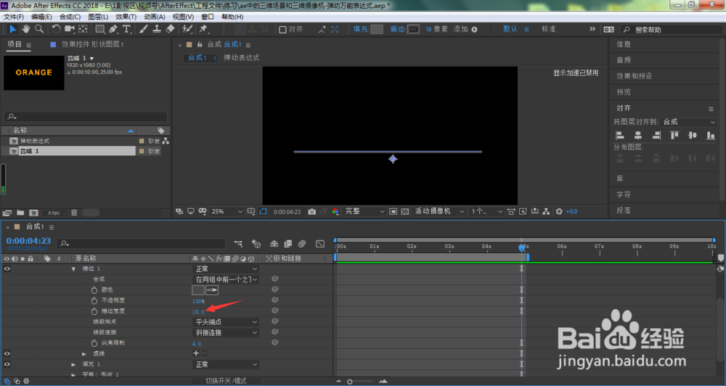Click 切换开关/模式 button

click(226, 381)
